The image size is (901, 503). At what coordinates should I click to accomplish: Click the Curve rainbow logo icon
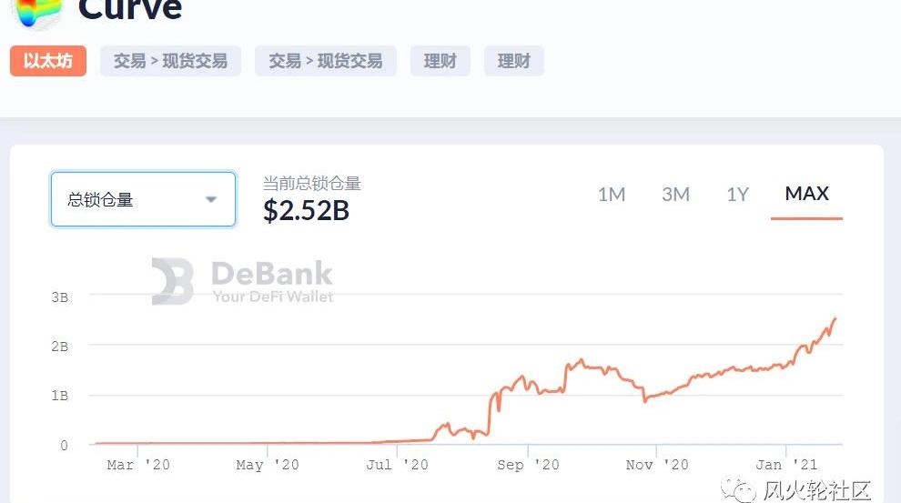click(x=36, y=11)
